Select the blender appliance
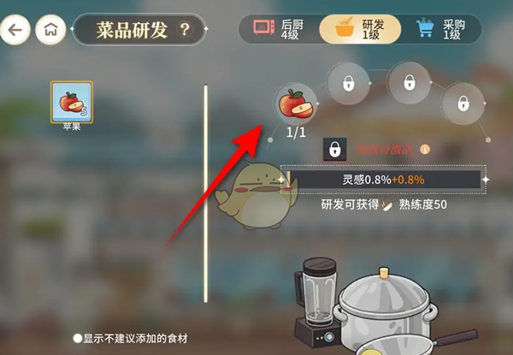 pos(316,303)
